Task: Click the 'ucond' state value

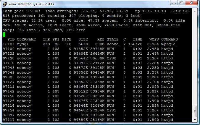Action: pyautogui.click(x=113, y=44)
